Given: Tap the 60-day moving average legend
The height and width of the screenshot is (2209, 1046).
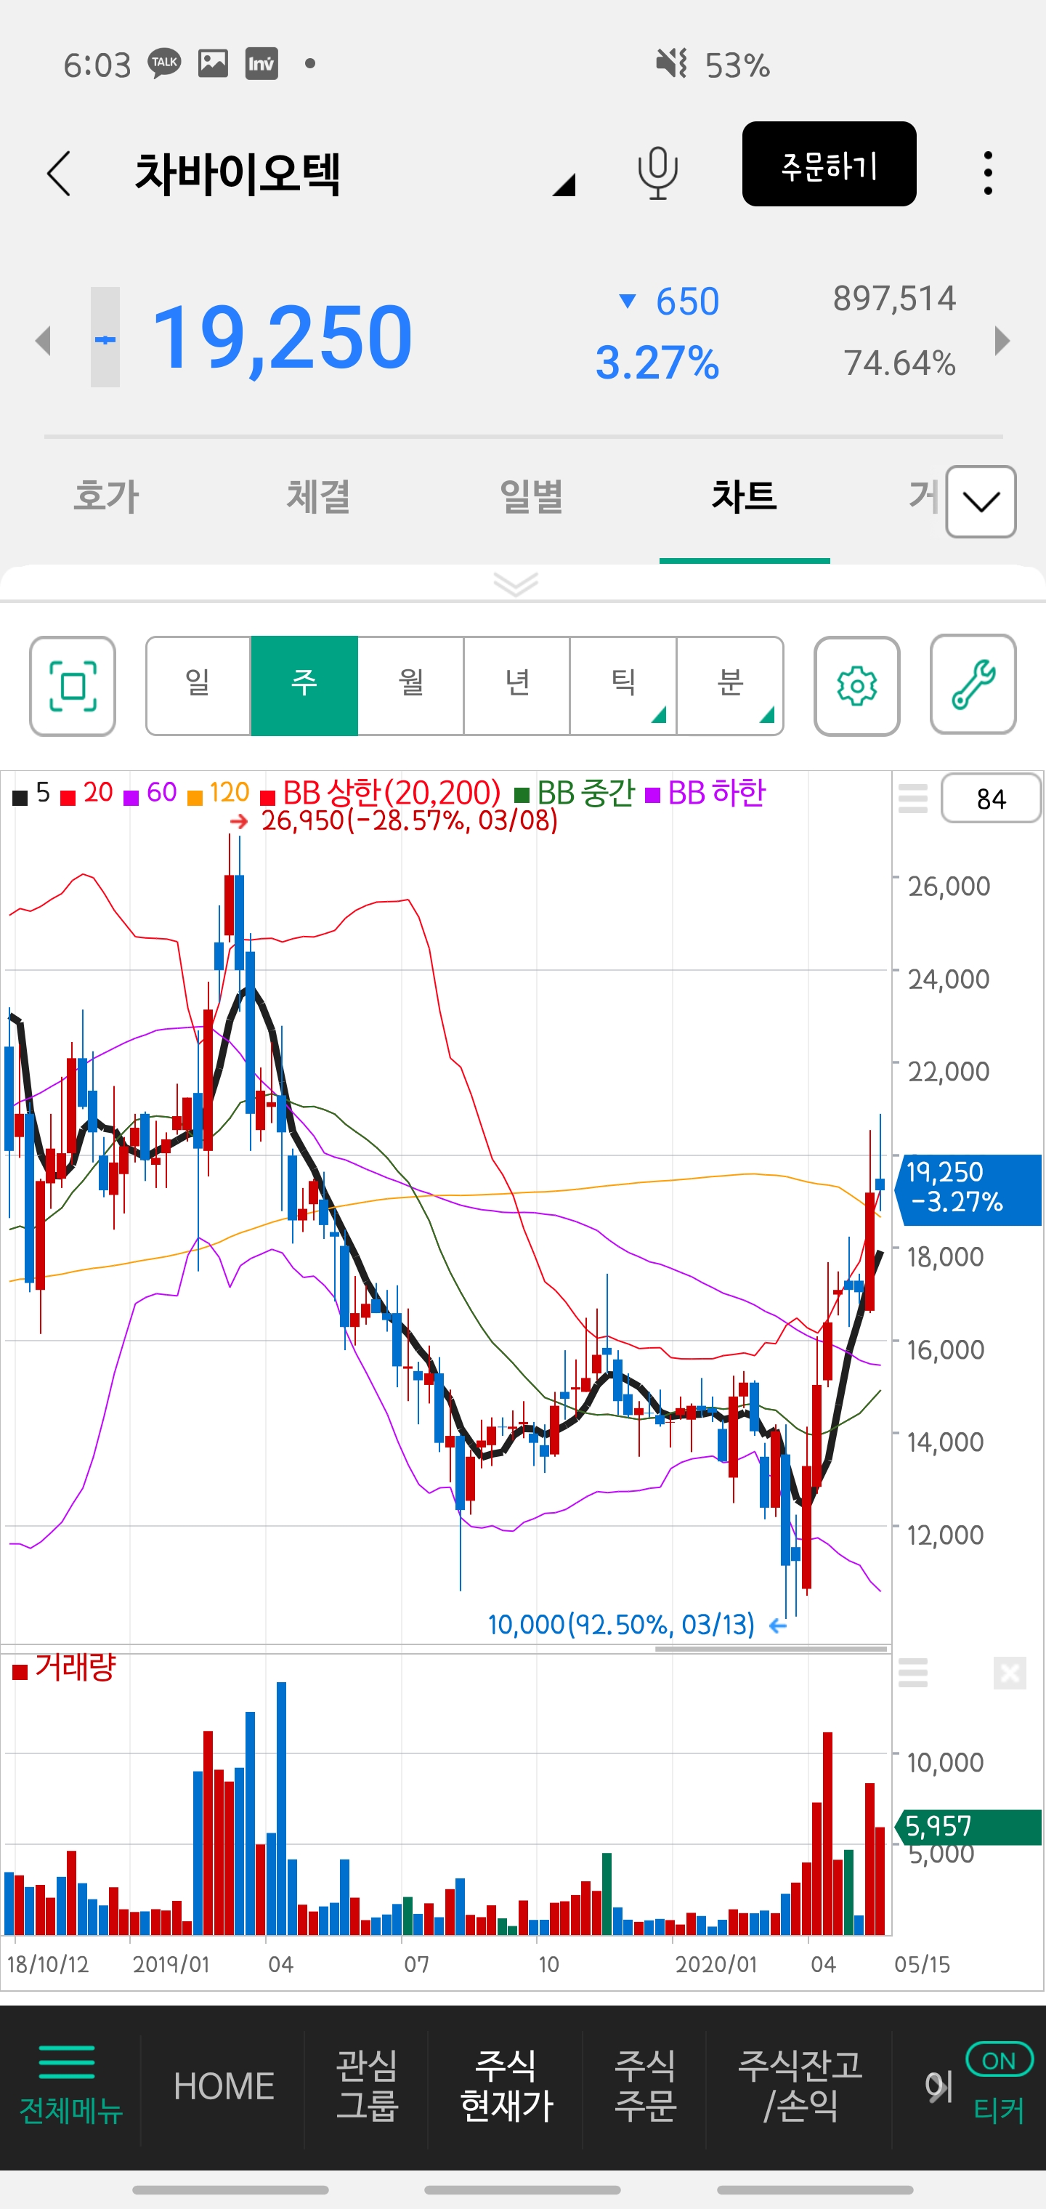Looking at the screenshot, I should pos(151,794).
